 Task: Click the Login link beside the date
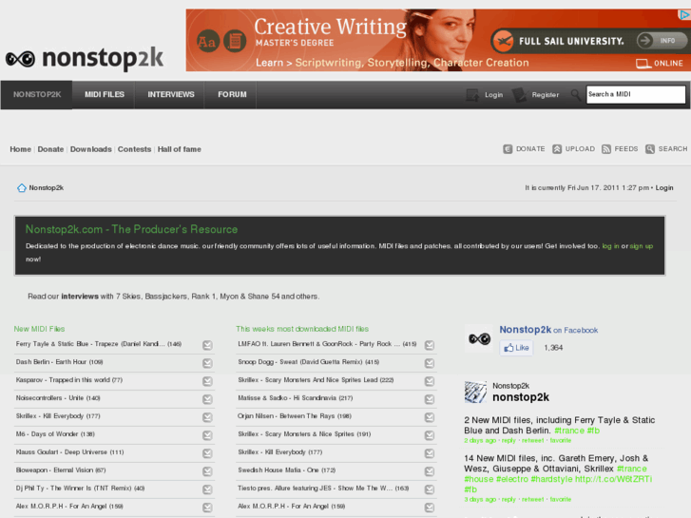pyautogui.click(x=664, y=188)
